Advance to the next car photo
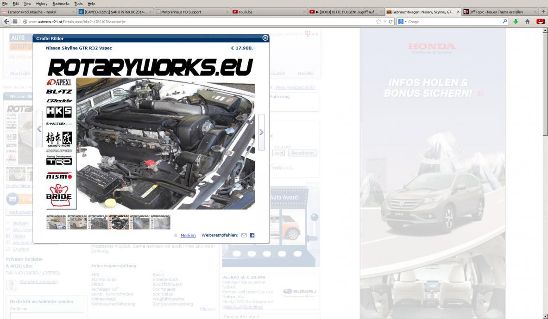Viewport: 548px width, 319px height. (261, 132)
